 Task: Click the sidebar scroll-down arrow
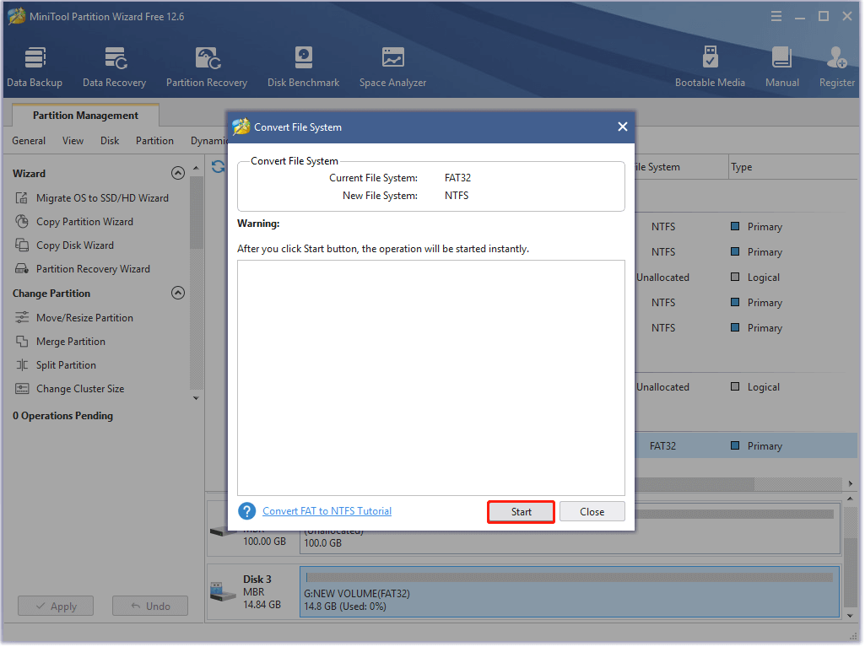click(197, 399)
